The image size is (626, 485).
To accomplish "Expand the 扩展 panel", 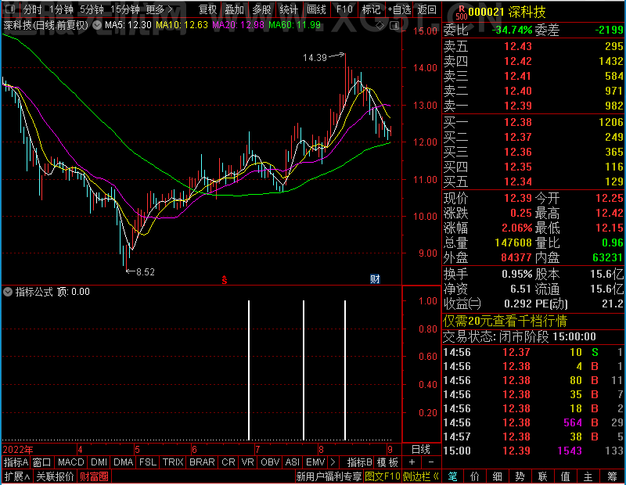I will click(17, 476).
